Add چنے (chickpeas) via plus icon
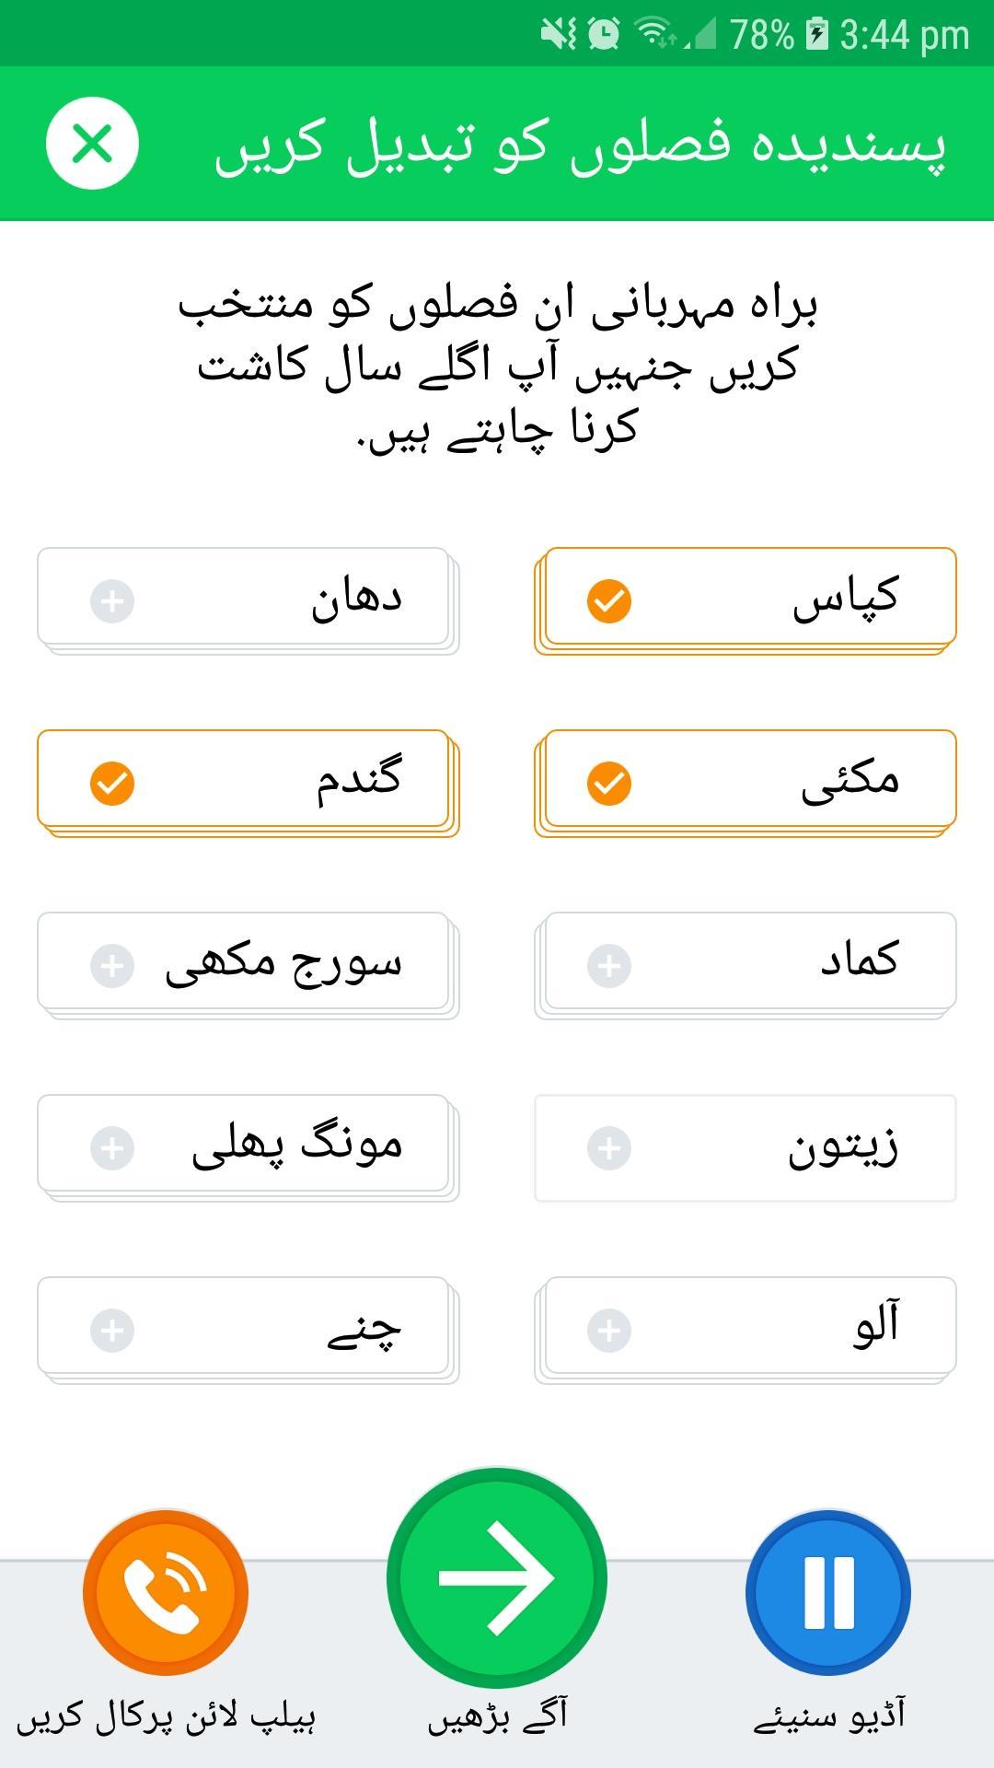 tap(112, 1331)
